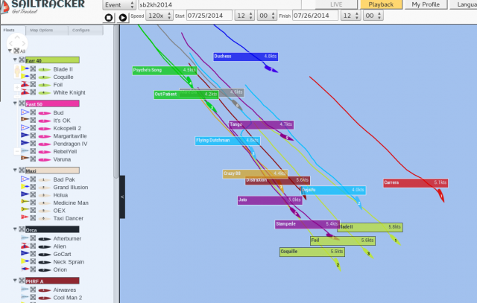Click the red boat icon beside Airwaves
This screenshot has height=303, width=477.
click(x=45, y=290)
